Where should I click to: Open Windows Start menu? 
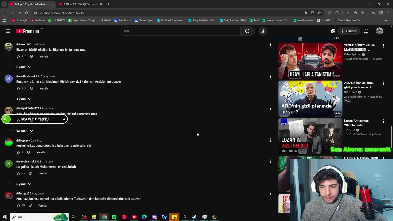coord(5,217)
